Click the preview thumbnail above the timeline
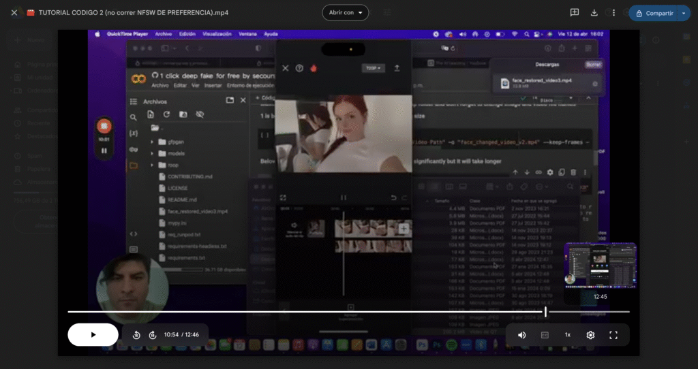698x369 pixels. pyautogui.click(x=600, y=264)
